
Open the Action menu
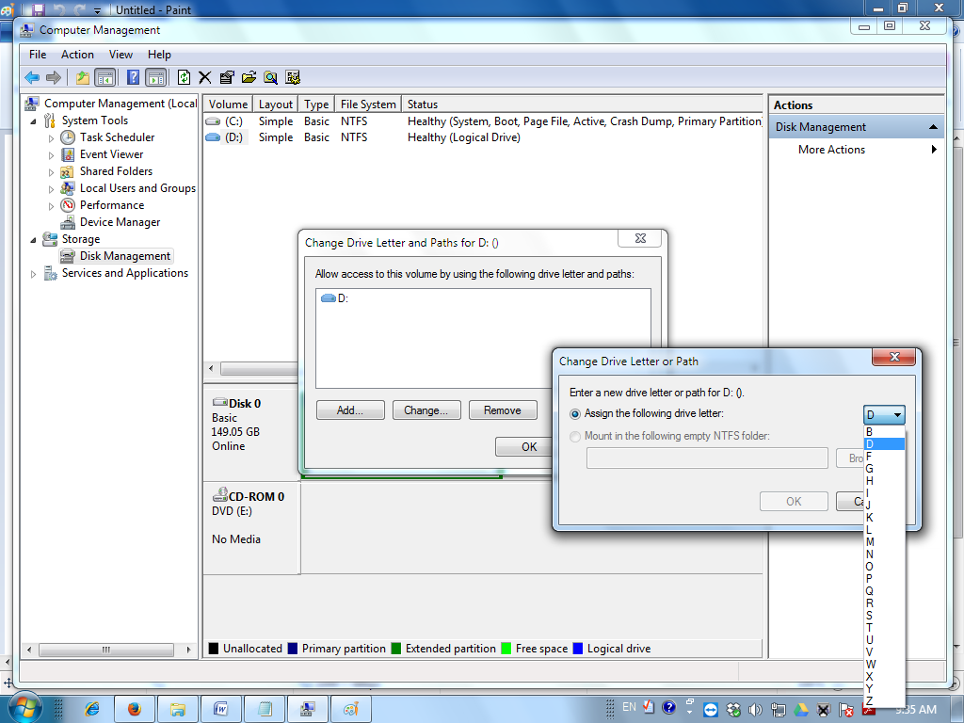tap(77, 55)
